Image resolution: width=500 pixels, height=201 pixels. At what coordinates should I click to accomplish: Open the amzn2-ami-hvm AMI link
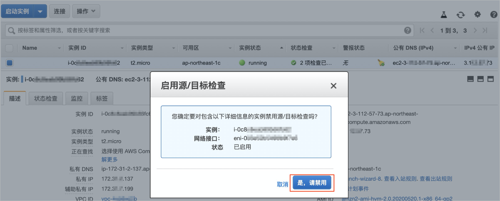[x=397, y=199]
